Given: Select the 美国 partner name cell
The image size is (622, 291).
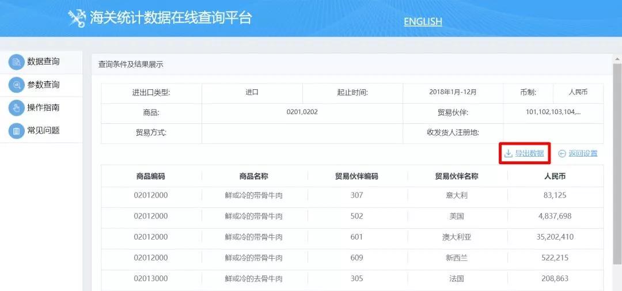Looking at the screenshot, I should [x=457, y=216].
